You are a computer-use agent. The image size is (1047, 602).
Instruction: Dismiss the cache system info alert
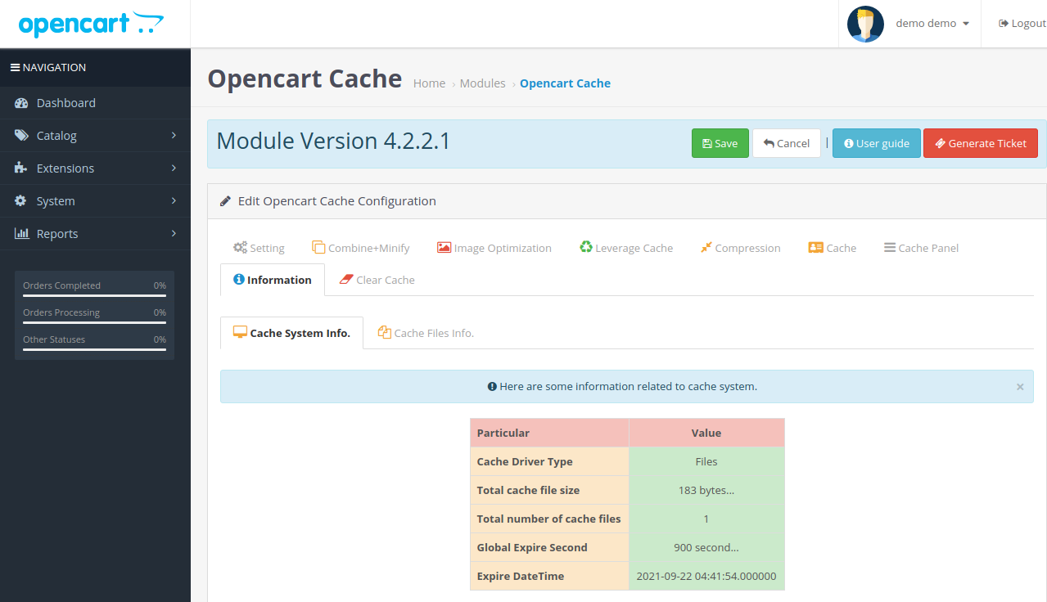click(x=1020, y=386)
